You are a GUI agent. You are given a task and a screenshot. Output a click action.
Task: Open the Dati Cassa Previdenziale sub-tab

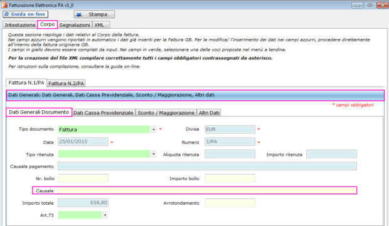(104, 113)
